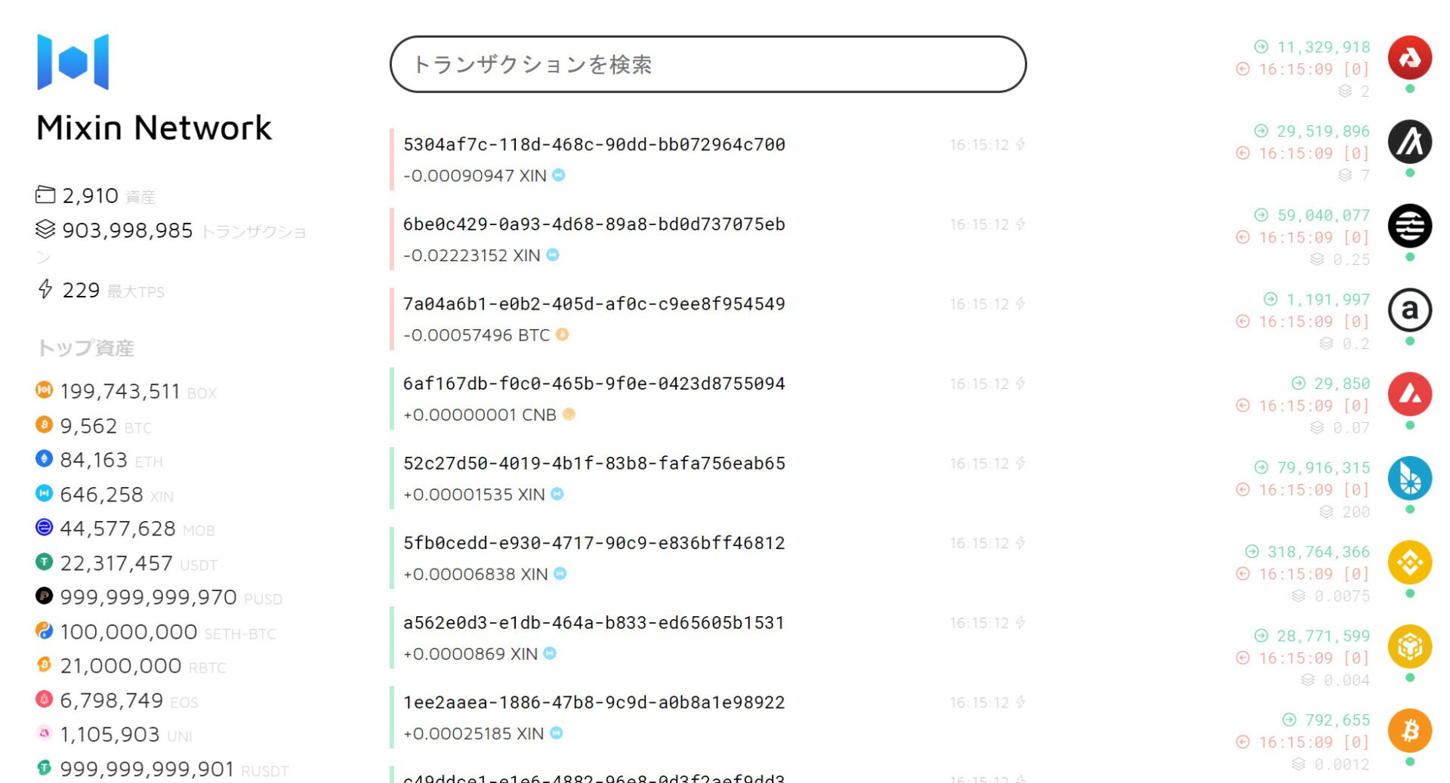
Task: Click the BOX asset icon in top assets
Action: pos(44,390)
